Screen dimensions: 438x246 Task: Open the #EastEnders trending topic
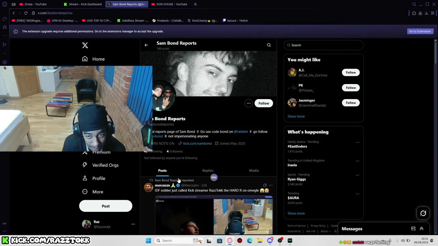(297, 146)
